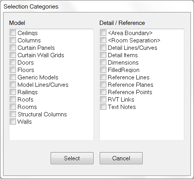This screenshot has width=194, height=179.
Task: Enable the Rooms checkbox
Action: point(13,107)
